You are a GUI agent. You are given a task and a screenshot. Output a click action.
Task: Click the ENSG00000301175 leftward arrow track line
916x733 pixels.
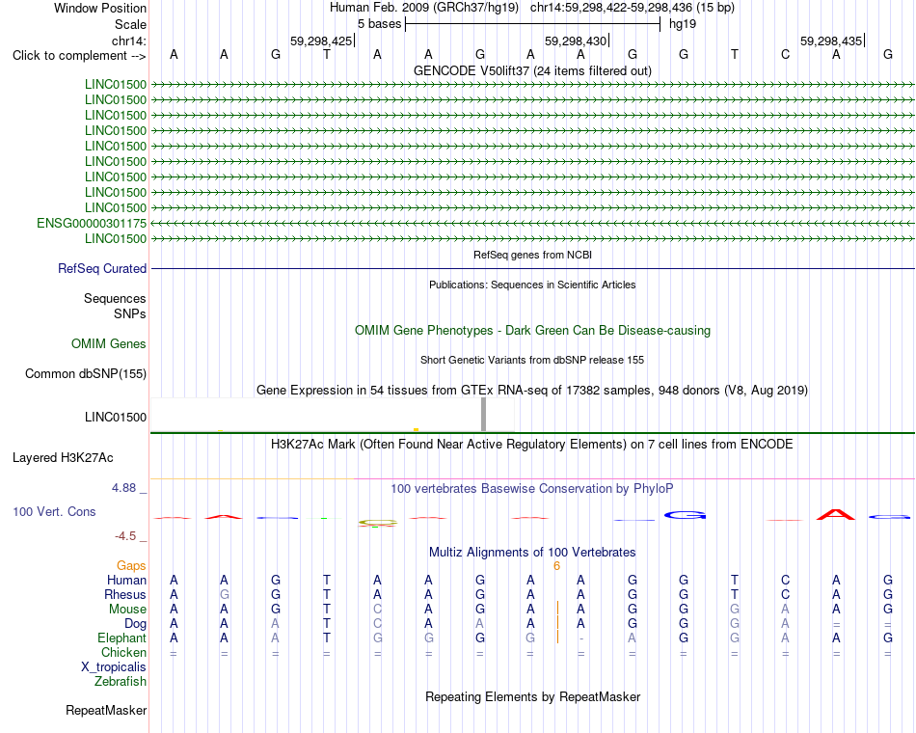click(532, 224)
